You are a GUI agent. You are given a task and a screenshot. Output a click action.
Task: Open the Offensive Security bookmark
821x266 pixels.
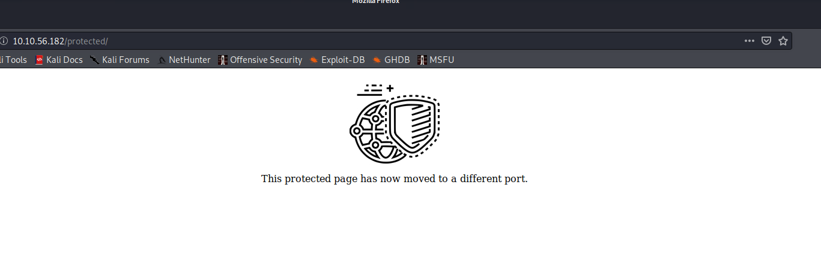[x=260, y=60]
